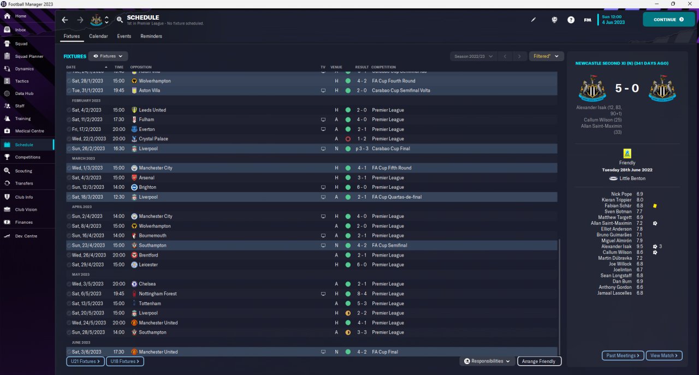Switch to the Events tab
699x375 pixels.
click(x=124, y=36)
